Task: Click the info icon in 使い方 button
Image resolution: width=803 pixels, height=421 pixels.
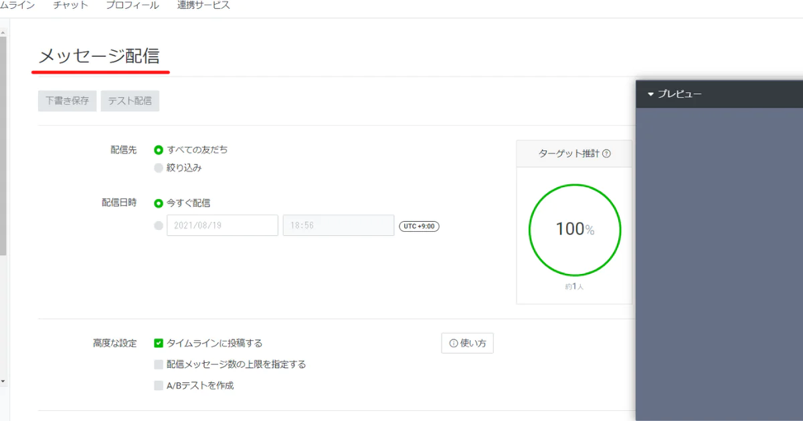Action: tap(454, 343)
